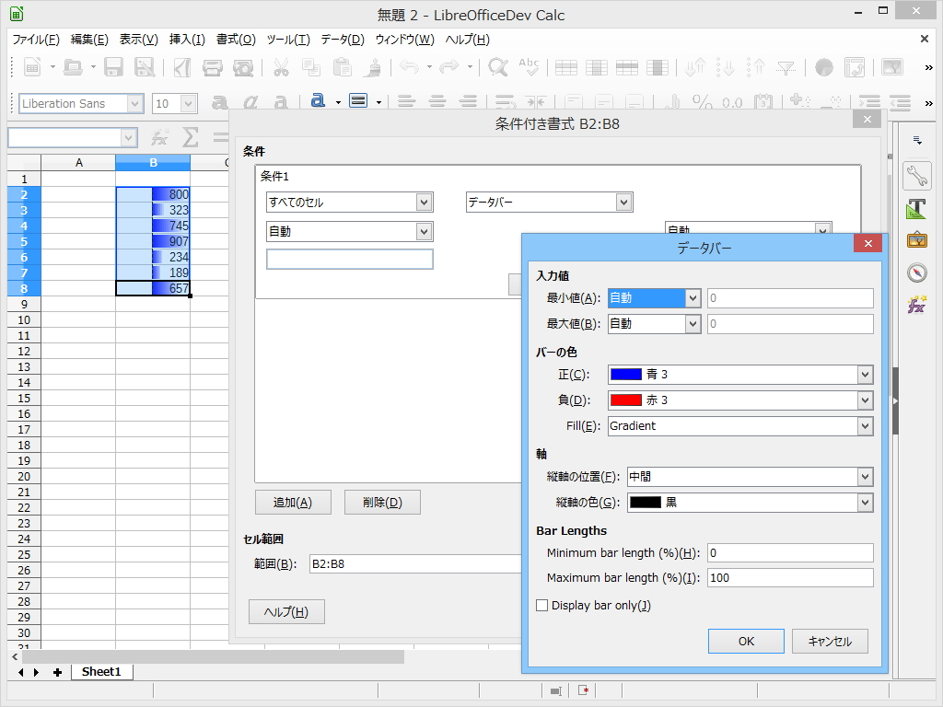This screenshot has height=707, width=943.
Task: Click OK in the データバー dialog
Action: tap(746, 641)
